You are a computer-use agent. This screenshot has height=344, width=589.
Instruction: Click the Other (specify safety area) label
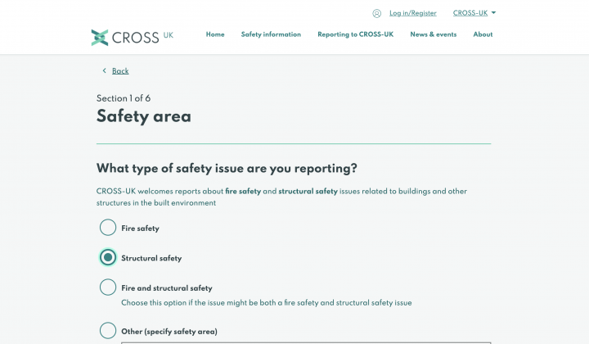coord(169,332)
